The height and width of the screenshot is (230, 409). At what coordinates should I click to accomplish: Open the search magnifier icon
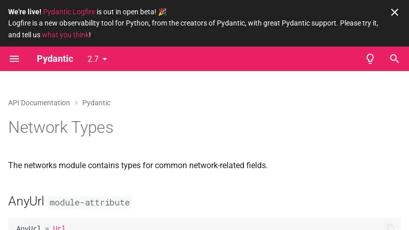(395, 59)
